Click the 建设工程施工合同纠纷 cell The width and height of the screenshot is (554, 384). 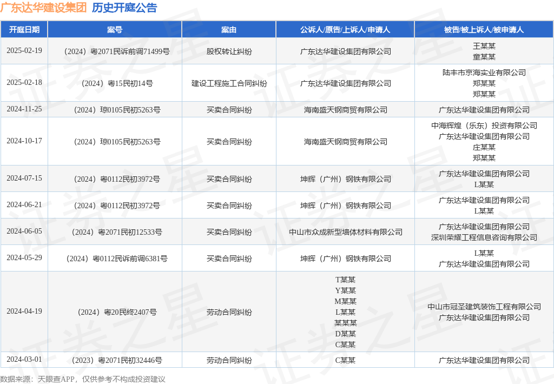229,83
